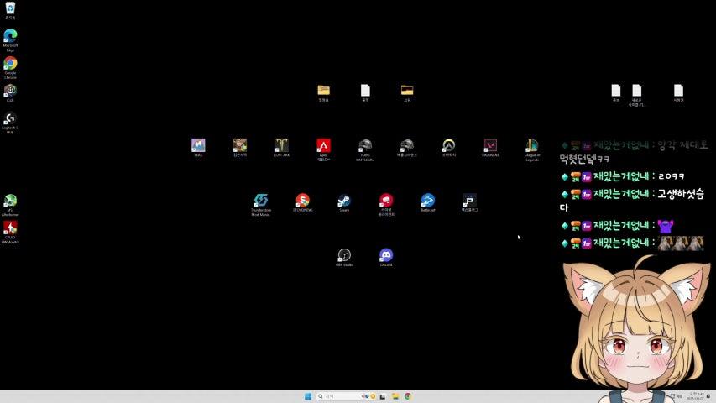The image size is (716, 403).
Task: Launch Steam from the desktop
Action: pyautogui.click(x=344, y=201)
